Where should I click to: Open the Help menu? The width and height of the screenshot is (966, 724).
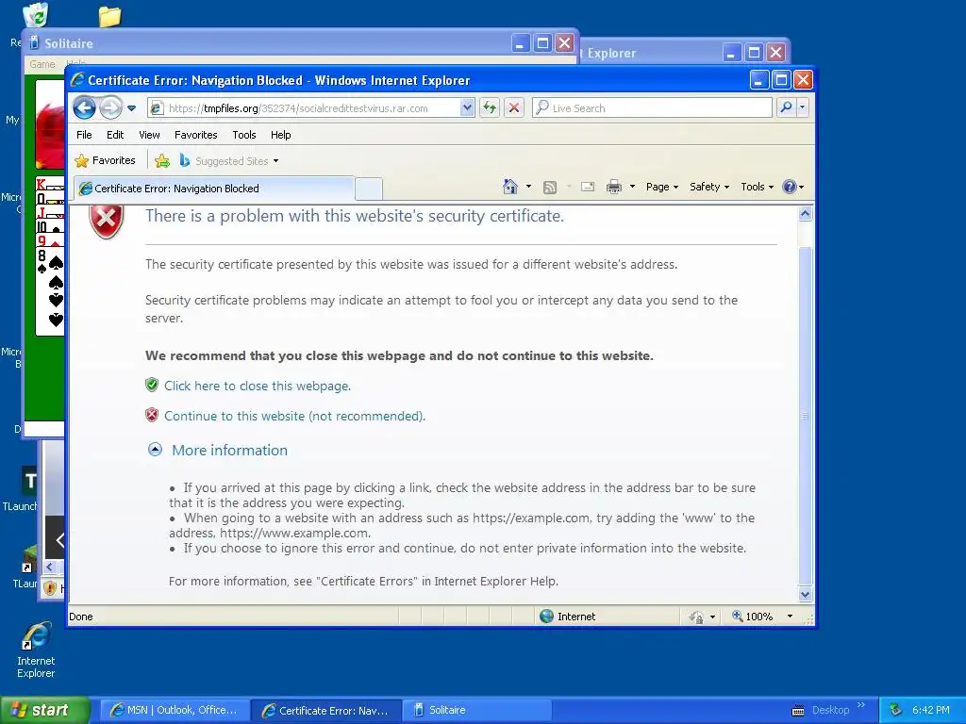point(280,135)
